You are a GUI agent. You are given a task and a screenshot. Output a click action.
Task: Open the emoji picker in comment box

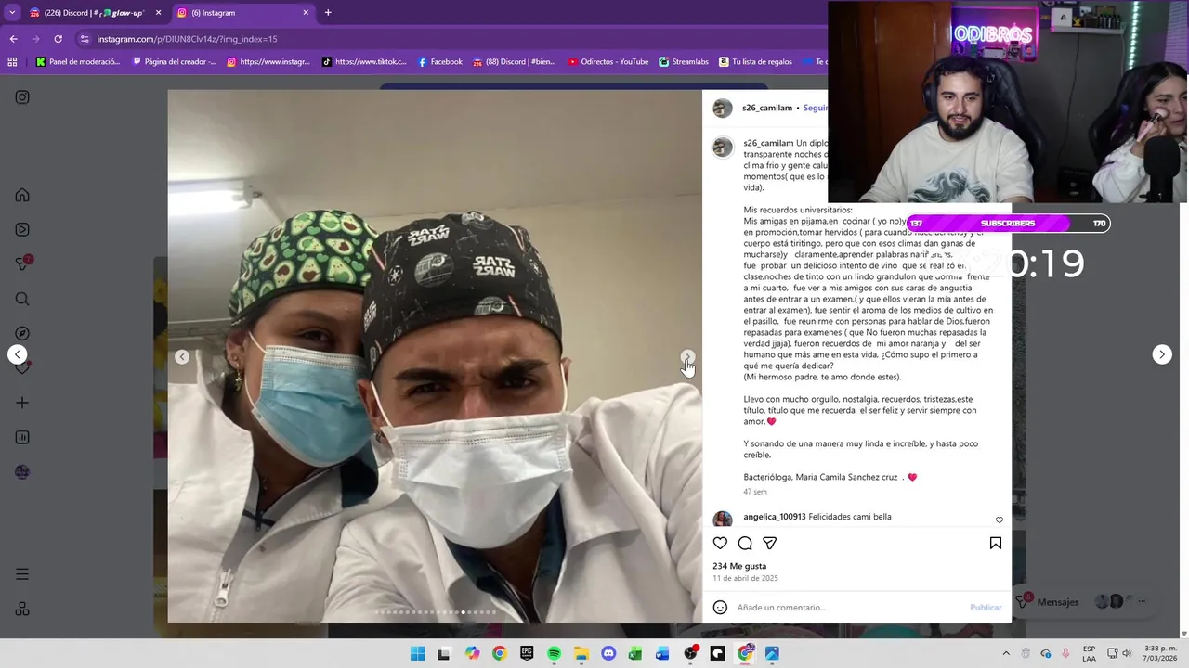720,608
